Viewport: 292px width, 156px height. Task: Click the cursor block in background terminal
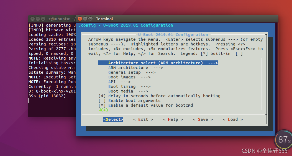coord(30,101)
